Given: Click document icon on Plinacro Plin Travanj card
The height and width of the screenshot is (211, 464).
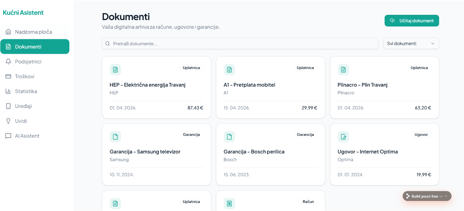Looking at the screenshot, I should 343,70.
